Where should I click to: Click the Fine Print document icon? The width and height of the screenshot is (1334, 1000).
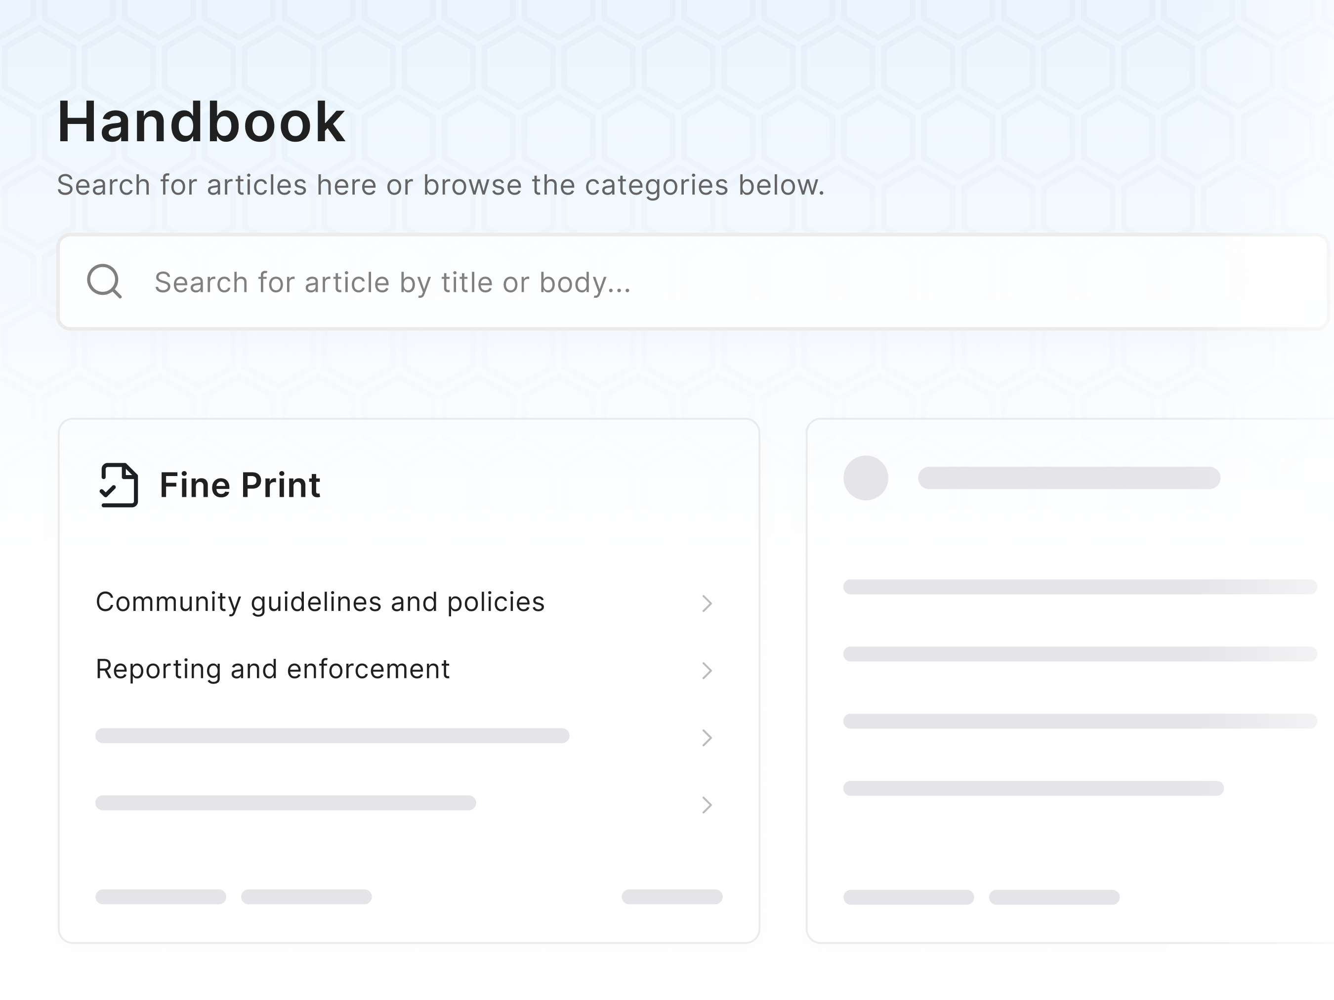118,484
